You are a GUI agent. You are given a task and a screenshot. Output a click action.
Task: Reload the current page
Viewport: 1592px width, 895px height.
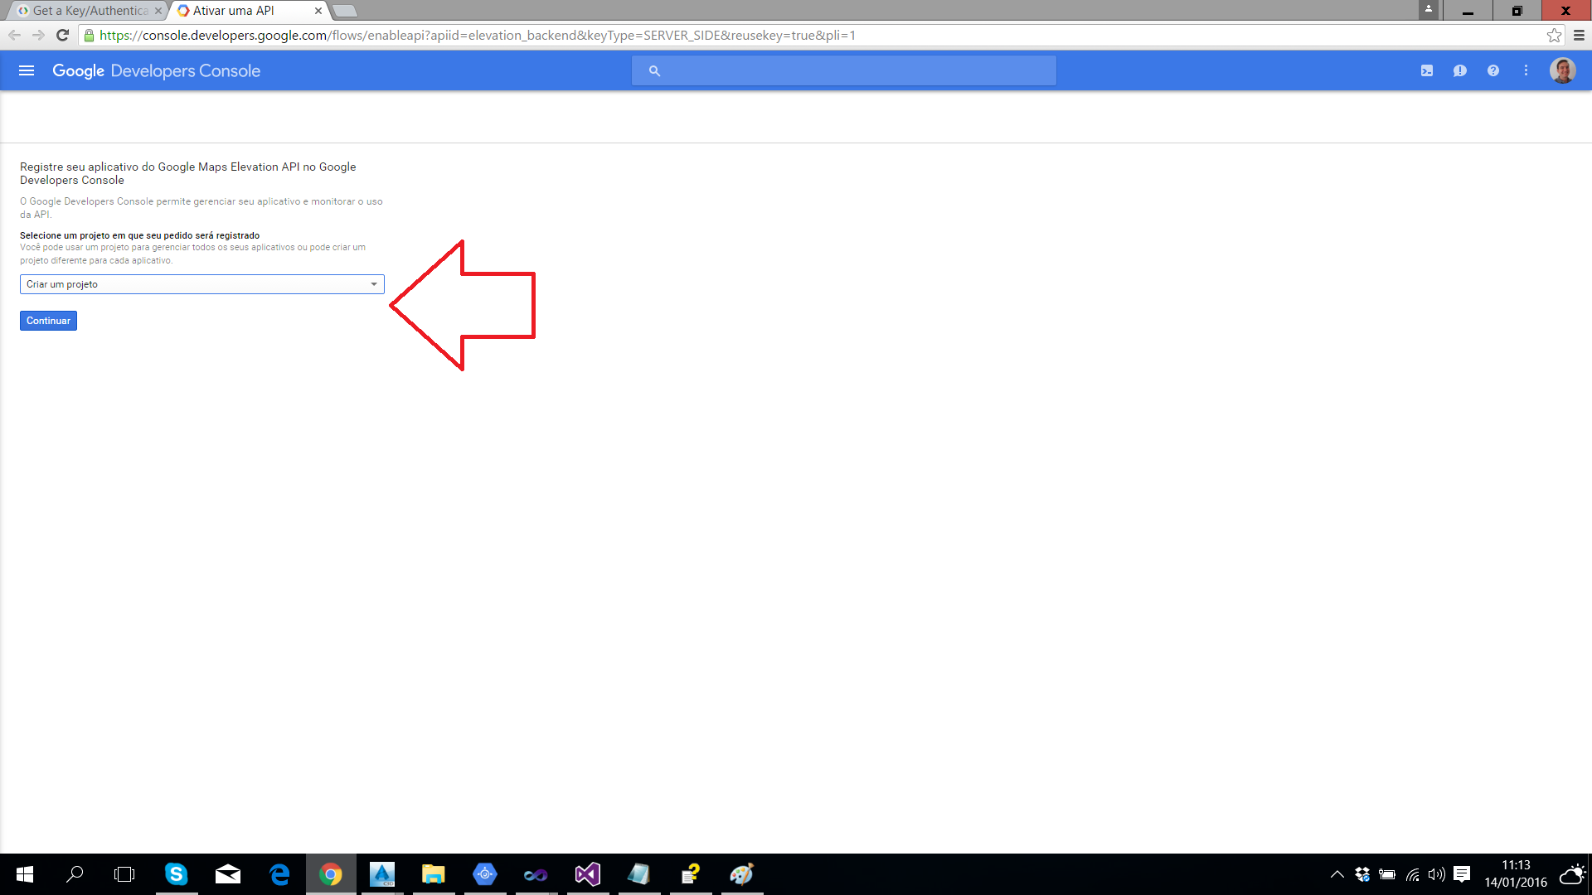(x=62, y=35)
